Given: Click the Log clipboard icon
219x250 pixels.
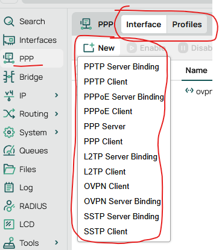Looking at the screenshot, I should [x=9, y=188].
